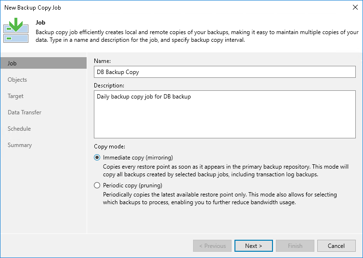Click inside the Description text area

224,114
